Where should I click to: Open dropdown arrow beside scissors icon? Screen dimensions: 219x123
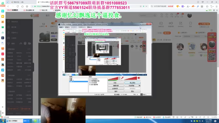tap(190, 6)
